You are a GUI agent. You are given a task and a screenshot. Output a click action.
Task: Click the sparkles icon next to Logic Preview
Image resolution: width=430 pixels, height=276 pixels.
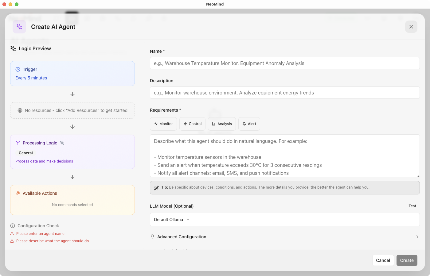[x=13, y=48]
